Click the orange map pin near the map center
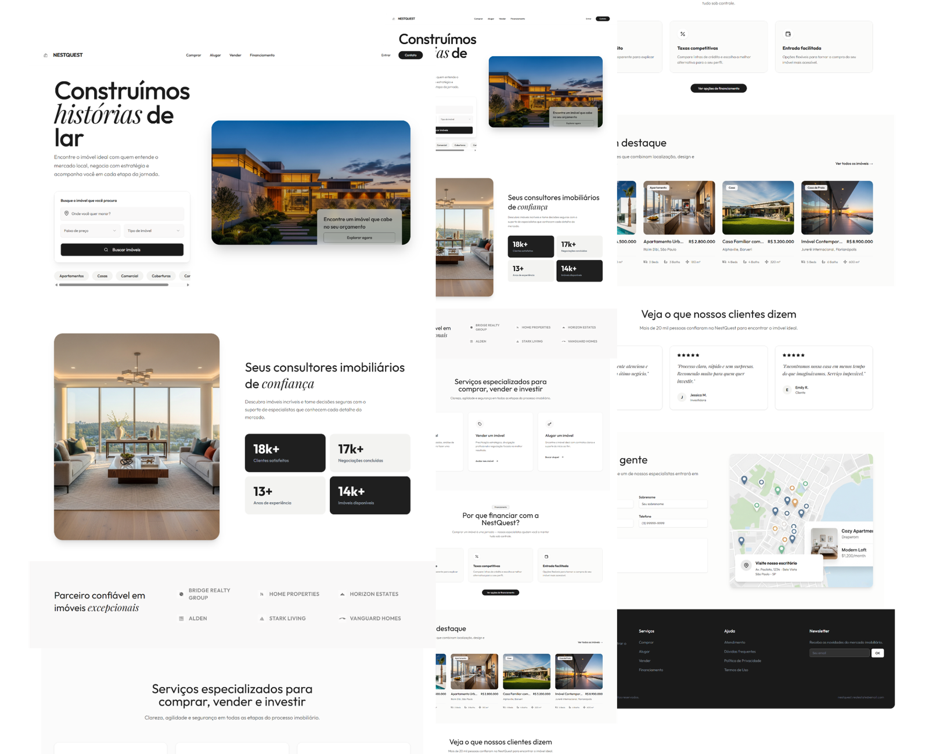929x754 pixels. (x=795, y=502)
